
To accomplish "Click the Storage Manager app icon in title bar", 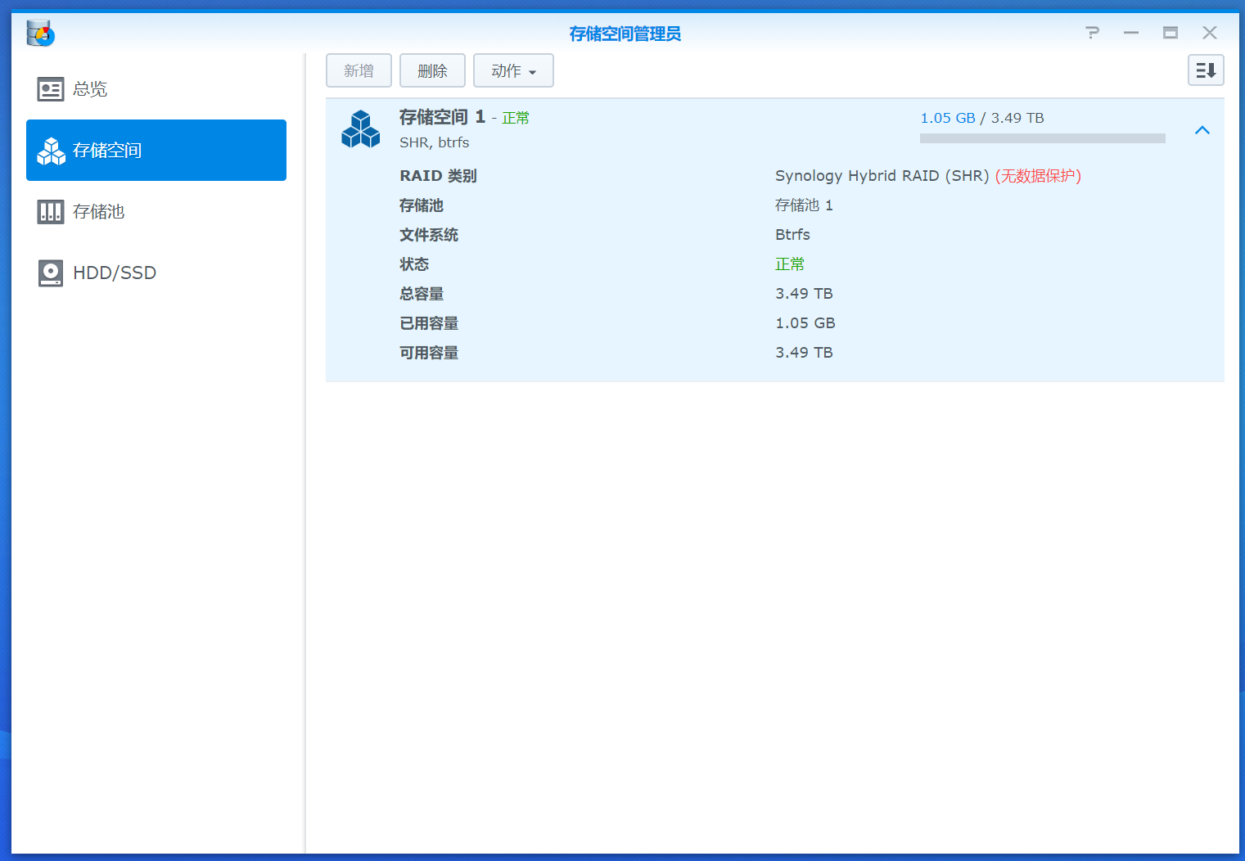I will coord(40,34).
